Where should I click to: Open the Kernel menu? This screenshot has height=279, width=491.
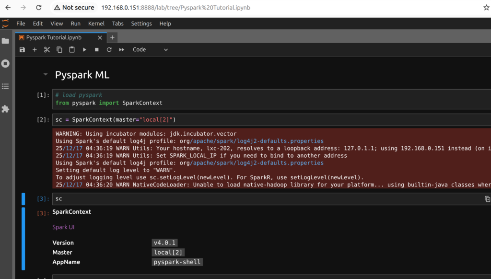[x=96, y=23]
